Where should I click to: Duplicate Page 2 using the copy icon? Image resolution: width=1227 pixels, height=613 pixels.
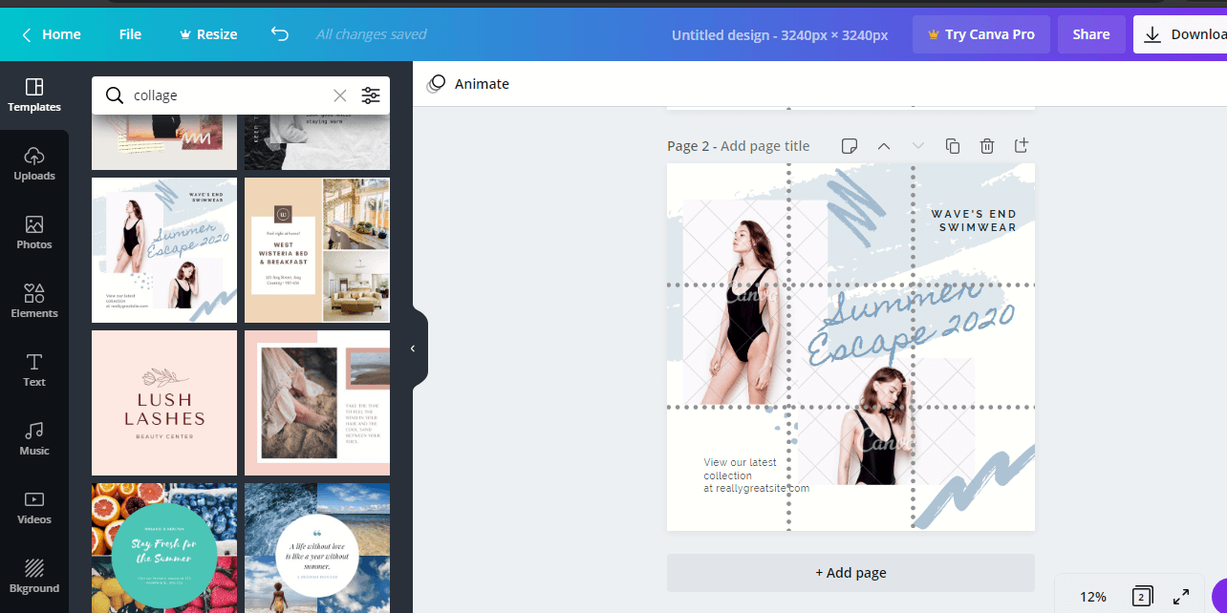click(x=952, y=145)
